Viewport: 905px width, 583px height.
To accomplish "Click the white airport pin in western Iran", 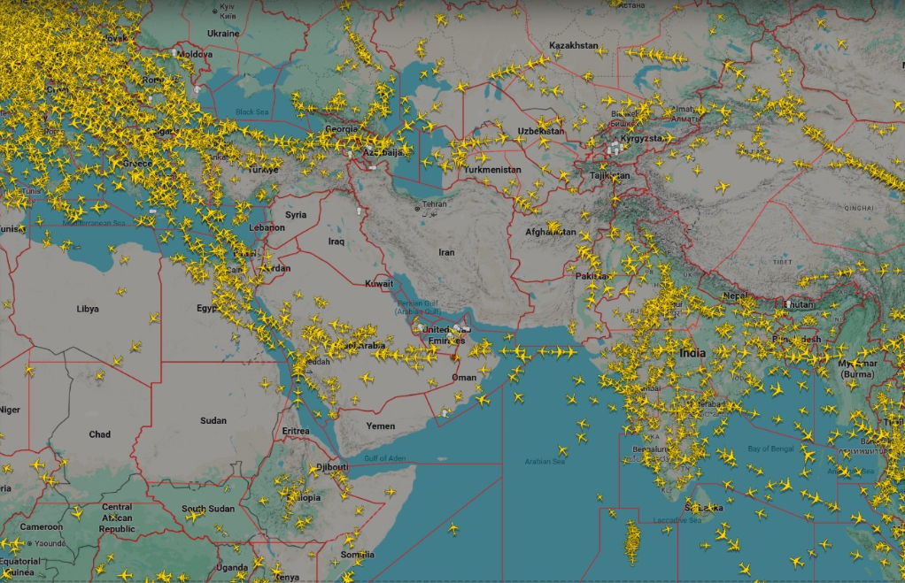I will pyautogui.click(x=359, y=212).
